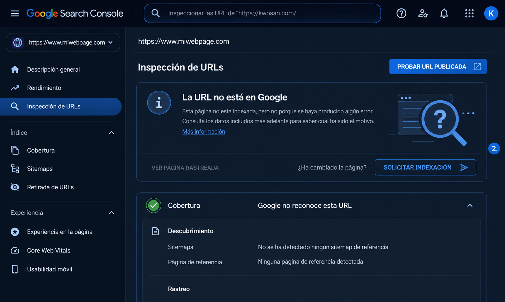Open the Help question mark icon
The width and height of the screenshot is (505, 302).
click(401, 13)
